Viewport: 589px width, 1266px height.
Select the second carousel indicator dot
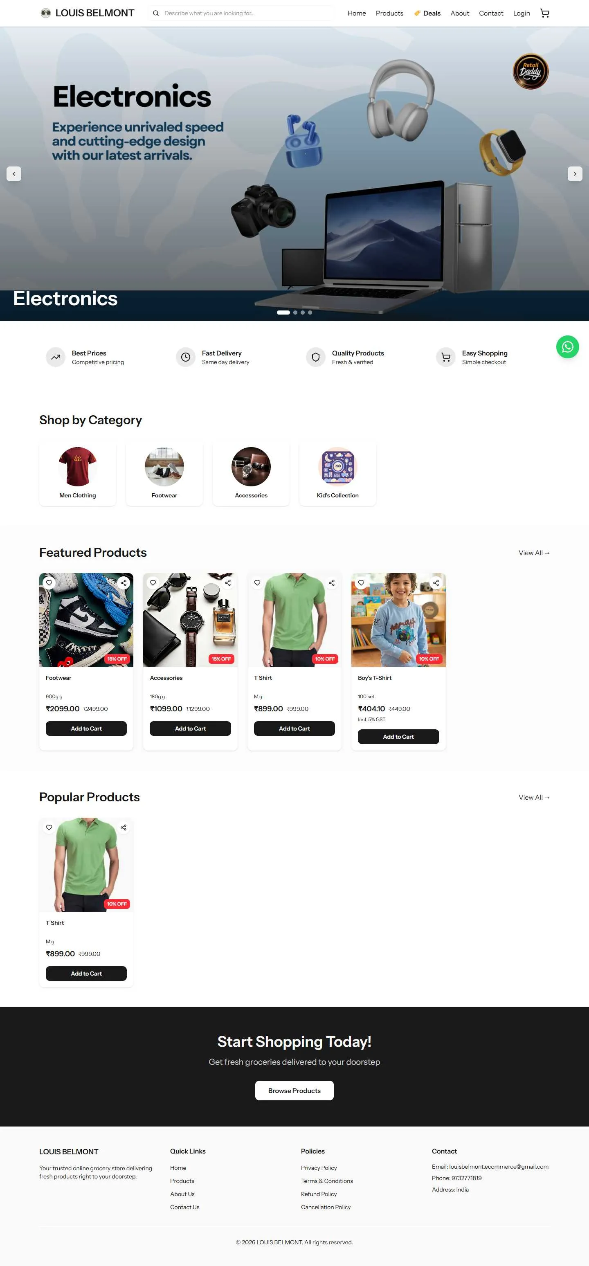point(295,313)
